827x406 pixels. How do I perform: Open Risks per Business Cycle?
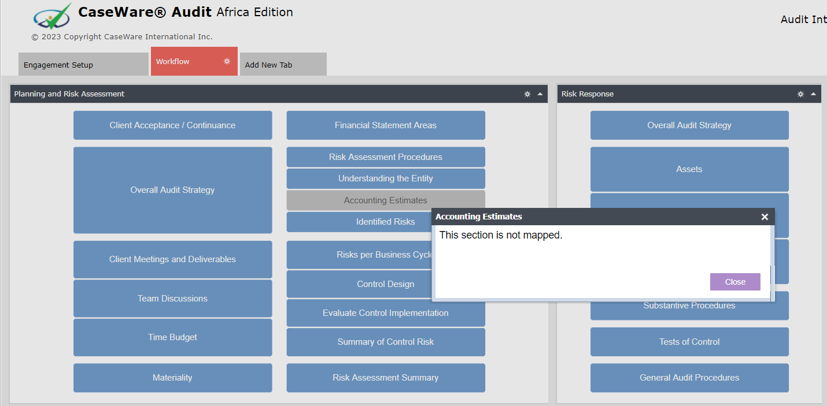(359, 255)
